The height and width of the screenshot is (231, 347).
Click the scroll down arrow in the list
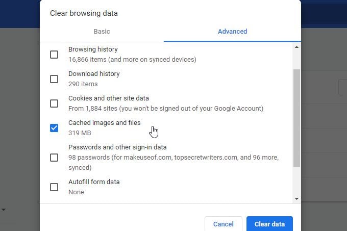click(296, 198)
